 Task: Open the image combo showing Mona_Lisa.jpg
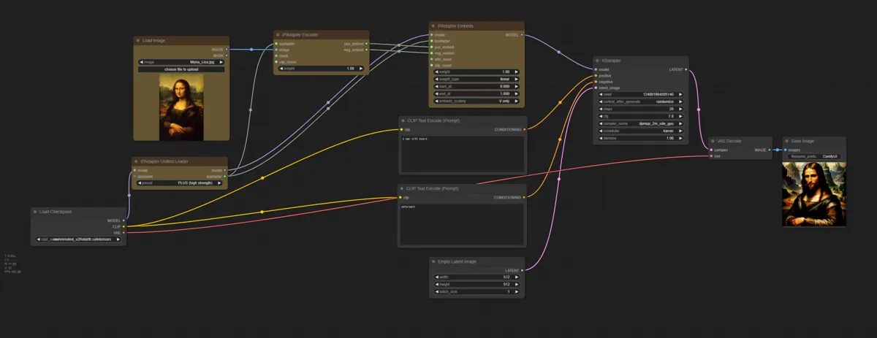(181, 62)
